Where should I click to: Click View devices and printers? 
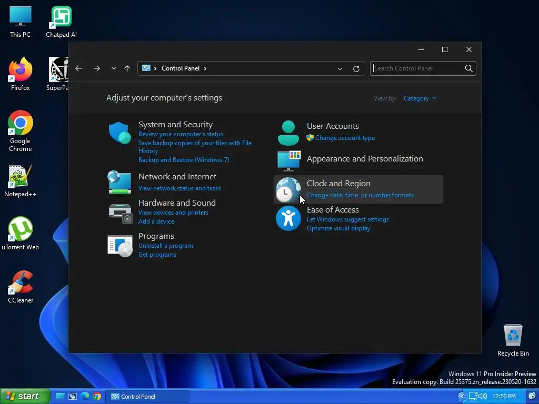coord(173,213)
